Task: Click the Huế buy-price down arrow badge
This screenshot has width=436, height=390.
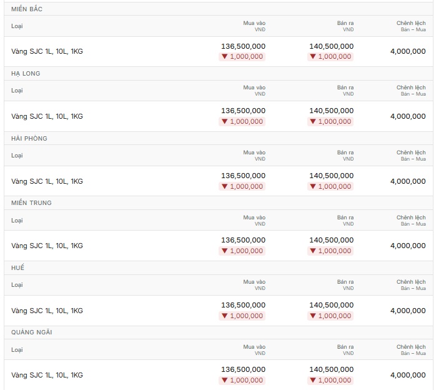Action: (x=242, y=316)
